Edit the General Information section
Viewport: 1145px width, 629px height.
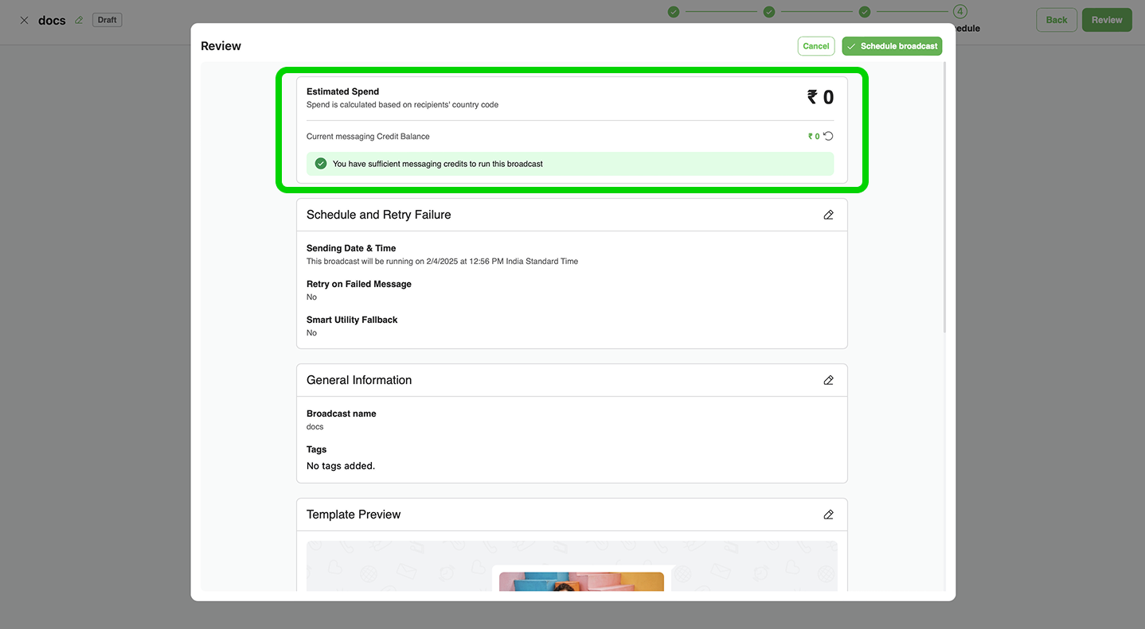tap(828, 380)
